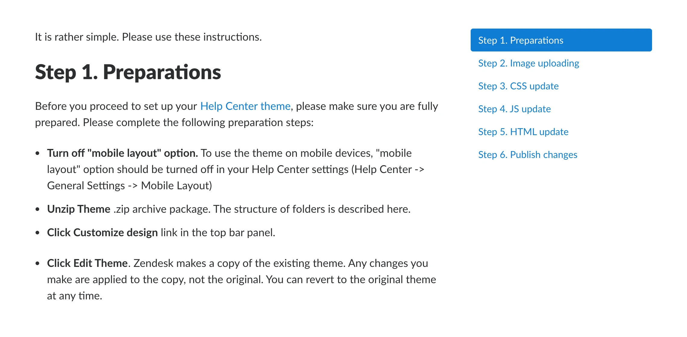The image size is (687, 337).
Task: Click 'prepared. Please complete the following' paragraph line
Action: [x=174, y=122]
